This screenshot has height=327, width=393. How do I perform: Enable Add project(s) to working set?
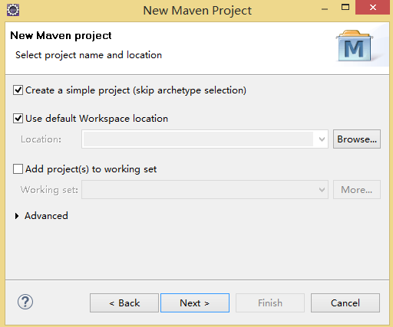point(18,169)
